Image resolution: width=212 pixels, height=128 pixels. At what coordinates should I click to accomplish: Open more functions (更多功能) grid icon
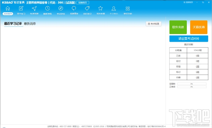128,9
